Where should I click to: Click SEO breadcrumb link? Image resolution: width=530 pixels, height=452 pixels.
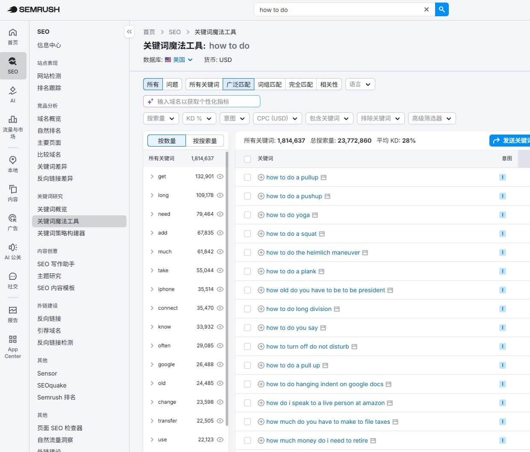click(175, 32)
